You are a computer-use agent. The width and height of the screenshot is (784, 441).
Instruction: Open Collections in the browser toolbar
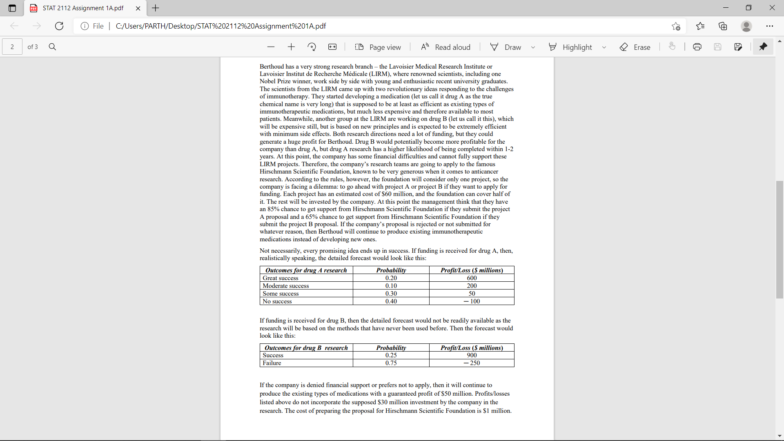[723, 26]
